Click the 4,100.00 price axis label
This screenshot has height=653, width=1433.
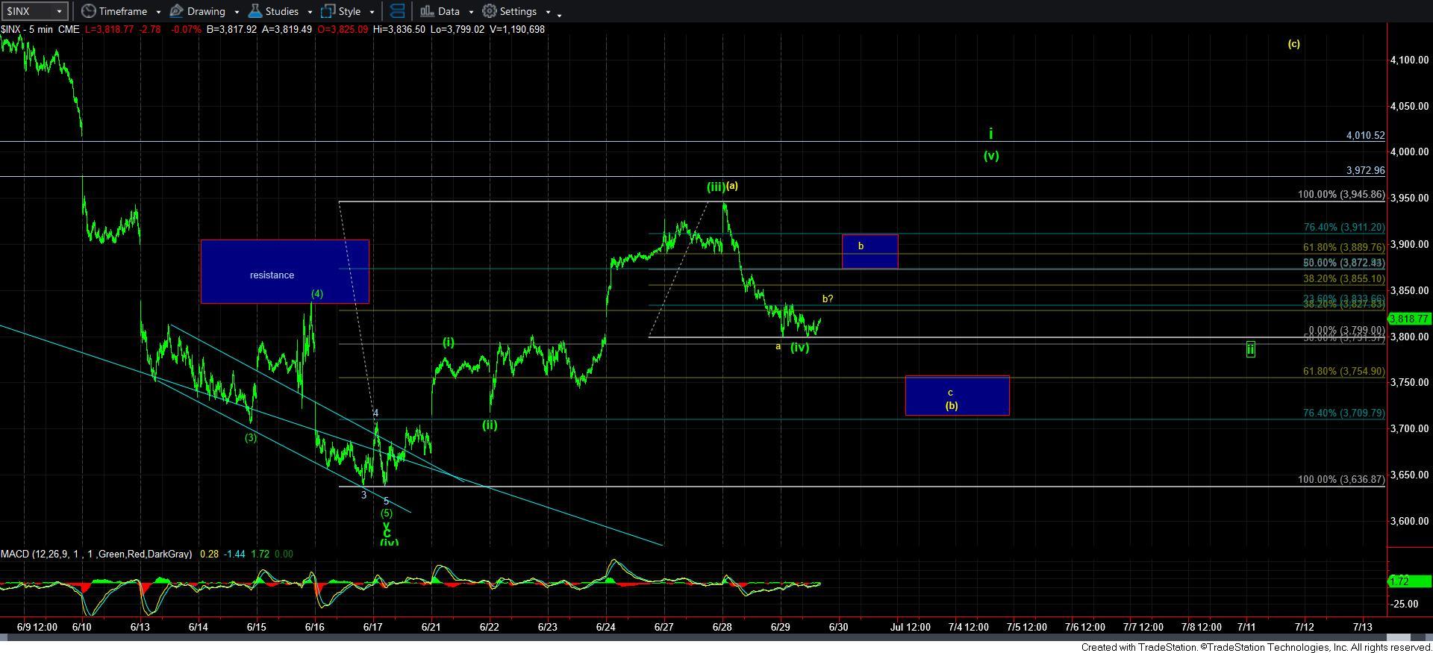point(1408,60)
